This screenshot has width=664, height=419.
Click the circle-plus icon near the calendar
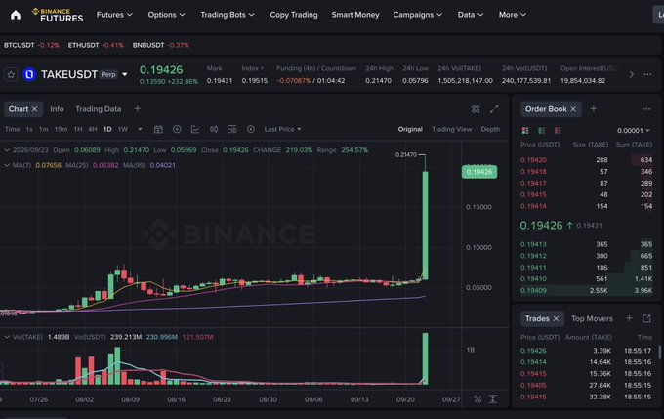point(177,129)
